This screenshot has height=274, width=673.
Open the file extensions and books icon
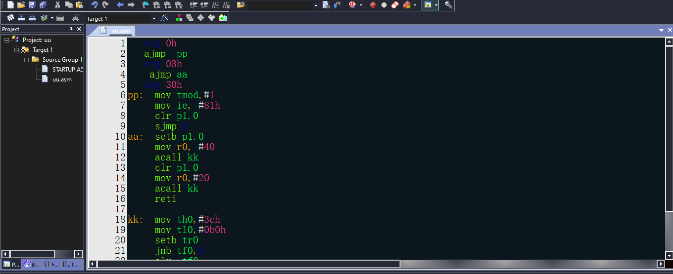[x=179, y=18]
